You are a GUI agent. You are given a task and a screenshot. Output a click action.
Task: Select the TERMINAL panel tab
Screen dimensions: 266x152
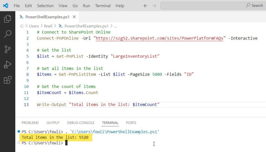click(x=110, y=123)
